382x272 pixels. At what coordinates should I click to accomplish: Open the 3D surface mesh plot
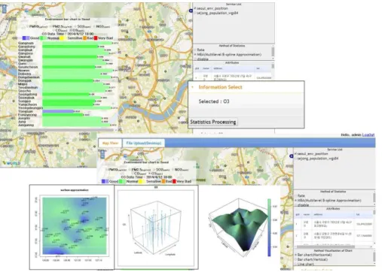click(239, 228)
